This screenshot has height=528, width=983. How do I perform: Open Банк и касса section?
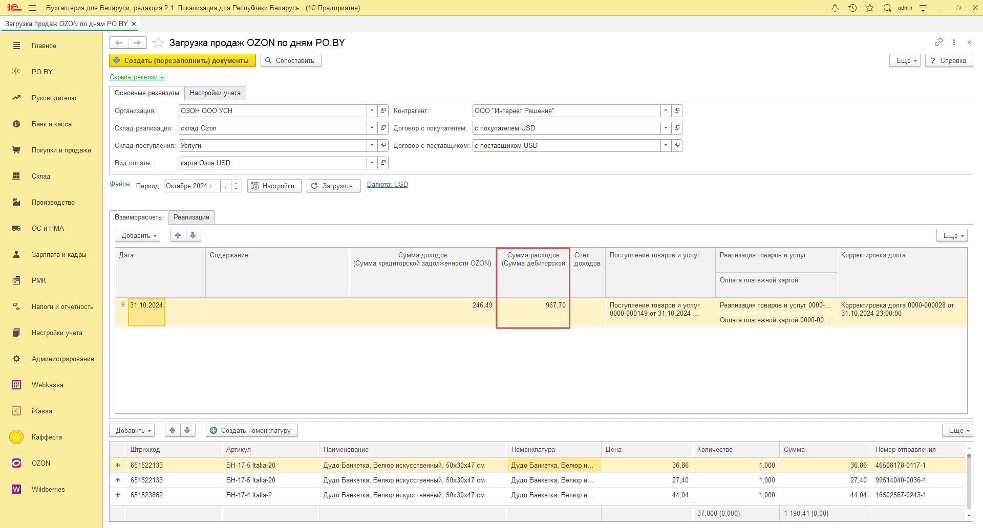tap(51, 124)
